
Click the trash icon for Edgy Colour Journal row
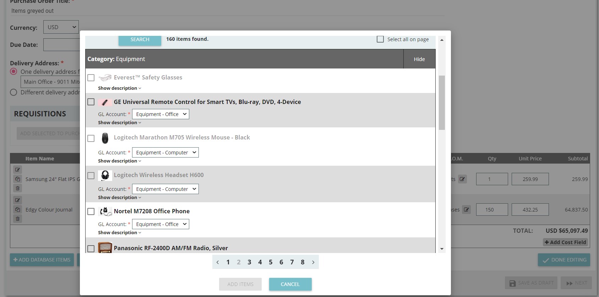(17, 219)
